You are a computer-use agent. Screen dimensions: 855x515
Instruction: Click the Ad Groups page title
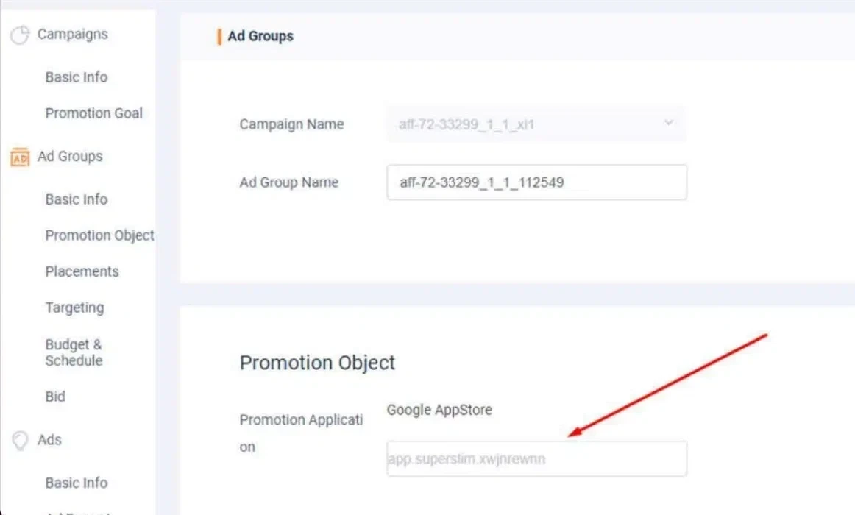(x=260, y=36)
